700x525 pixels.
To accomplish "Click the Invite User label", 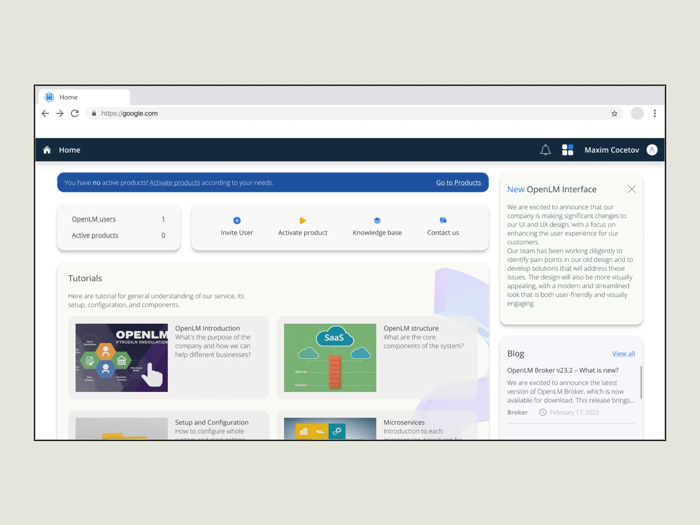I will click(x=237, y=233).
